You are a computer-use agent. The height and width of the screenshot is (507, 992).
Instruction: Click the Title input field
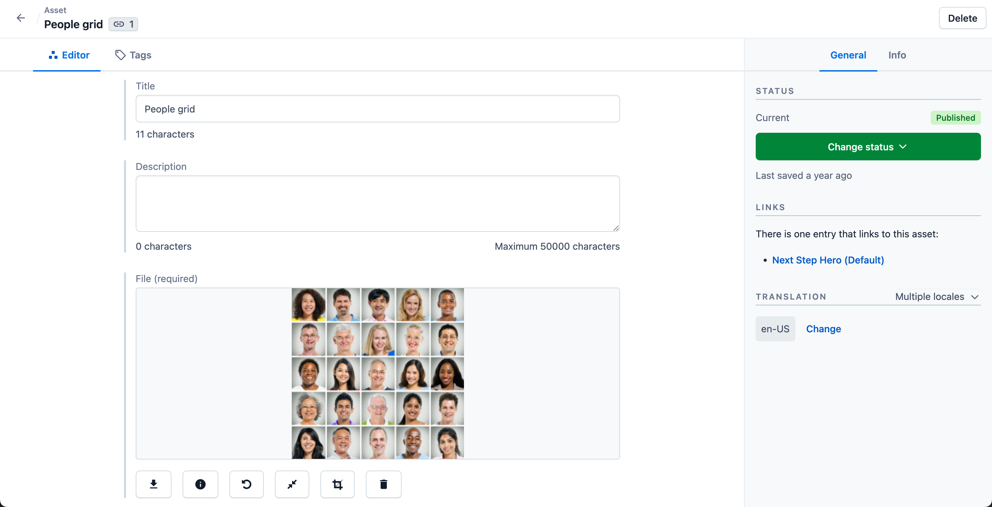coord(378,109)
